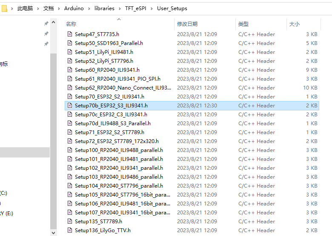The image size is (332, 236).
Task: Click the Setup70b_ESP32_S3_ILI9341.h file icon
Action: 70,106
